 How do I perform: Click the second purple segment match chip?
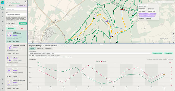[147, 16]
